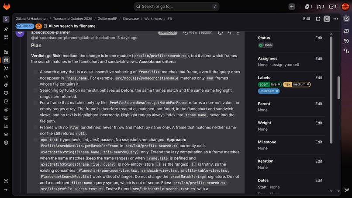Click the Create new plus button
352x198 pixels.
click(x=292, y=7)
